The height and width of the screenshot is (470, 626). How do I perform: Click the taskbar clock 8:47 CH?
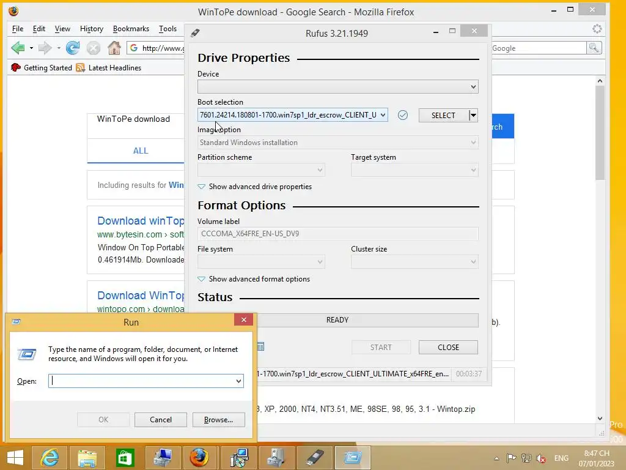[x=597, y=458]
